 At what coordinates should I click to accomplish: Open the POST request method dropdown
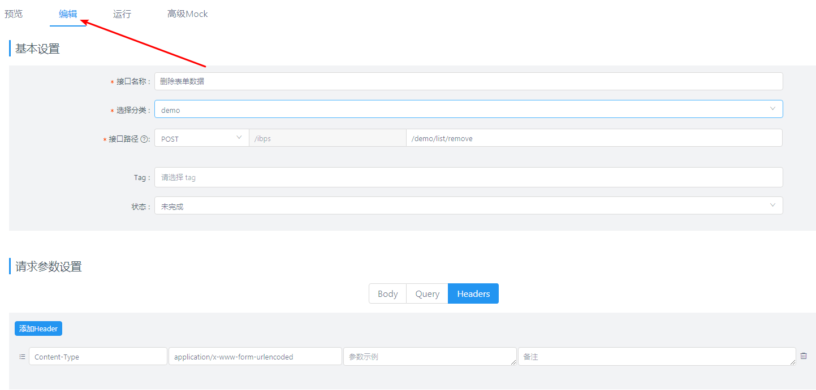click(201, 138)
